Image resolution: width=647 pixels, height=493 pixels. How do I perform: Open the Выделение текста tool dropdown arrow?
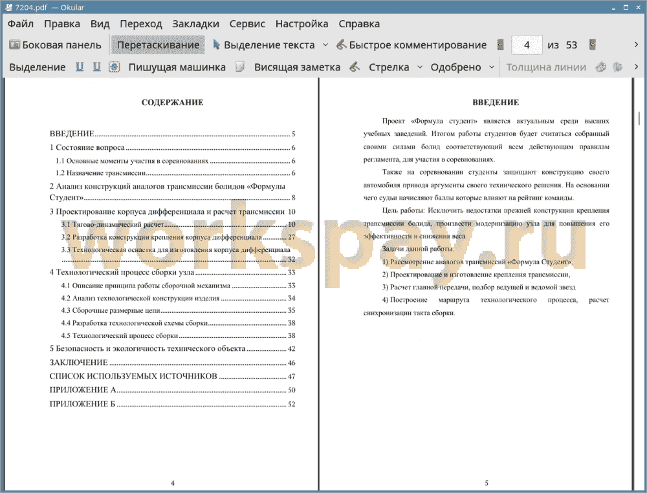tap(325, 45)
